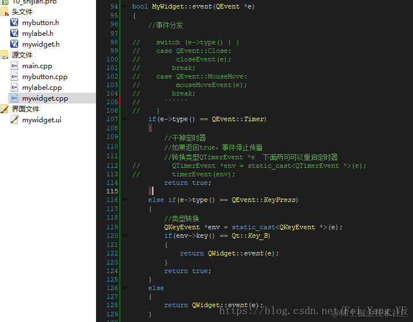Click line number 115 in the gutter
This screenshot has height=322, width=413.
(x=112, y=191)
